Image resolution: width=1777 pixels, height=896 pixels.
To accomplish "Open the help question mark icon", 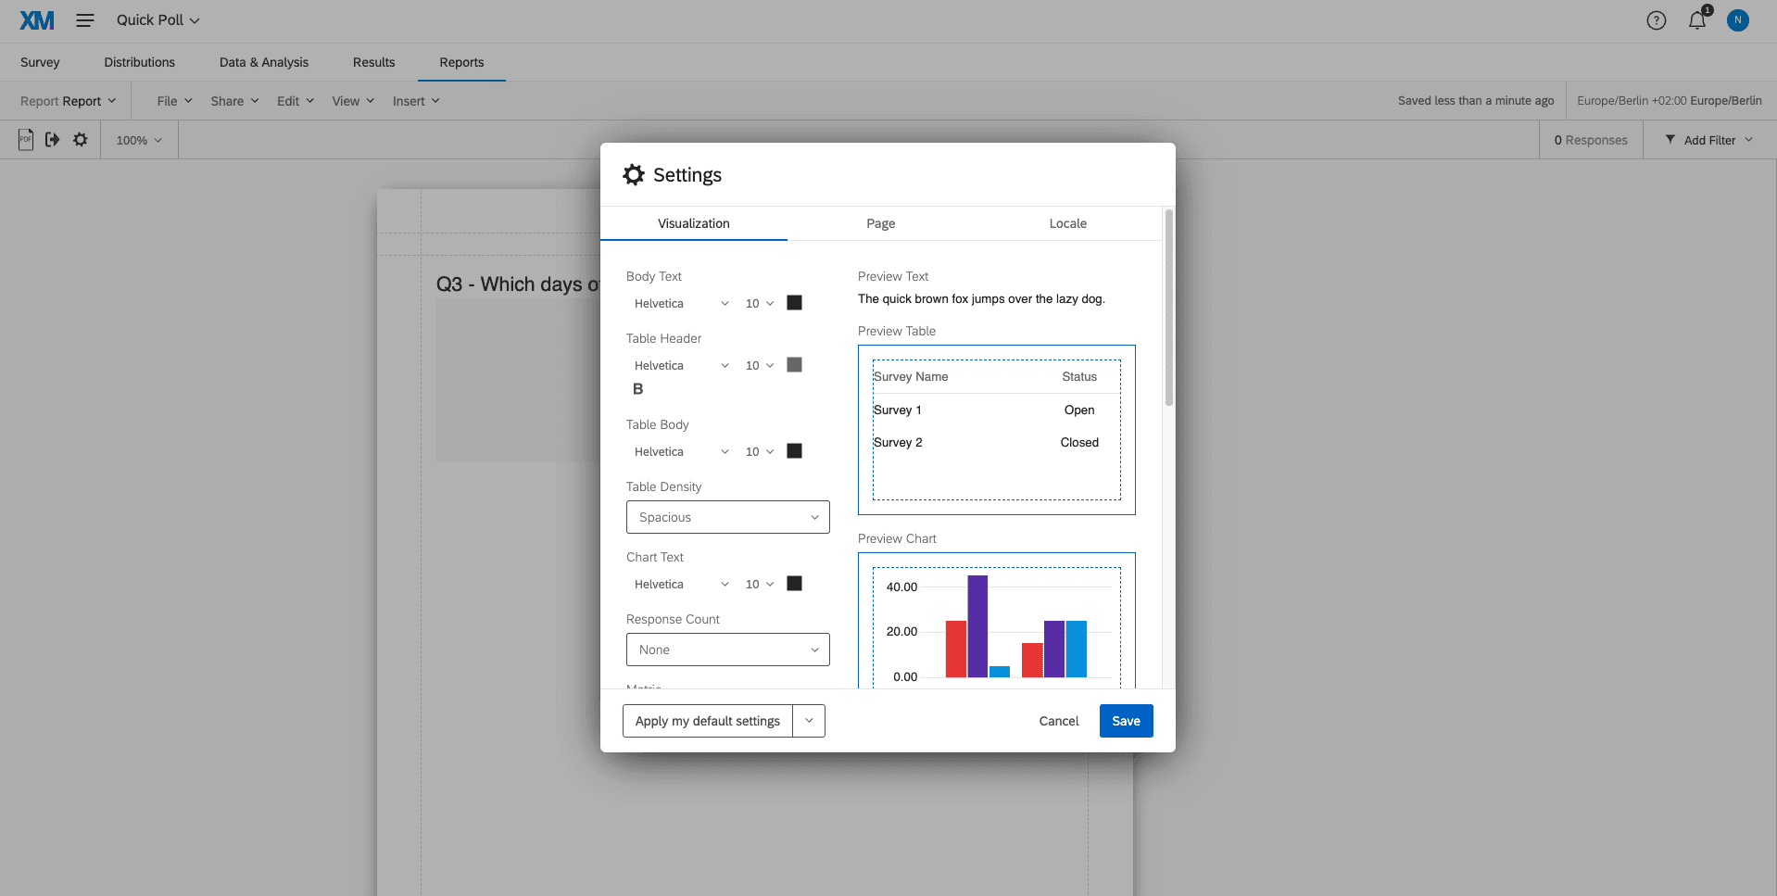I will tap(1657, 20).
